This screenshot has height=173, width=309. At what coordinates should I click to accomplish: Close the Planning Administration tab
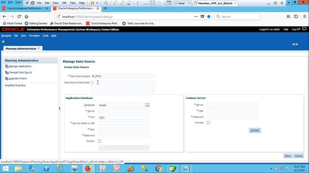point(39,48)
